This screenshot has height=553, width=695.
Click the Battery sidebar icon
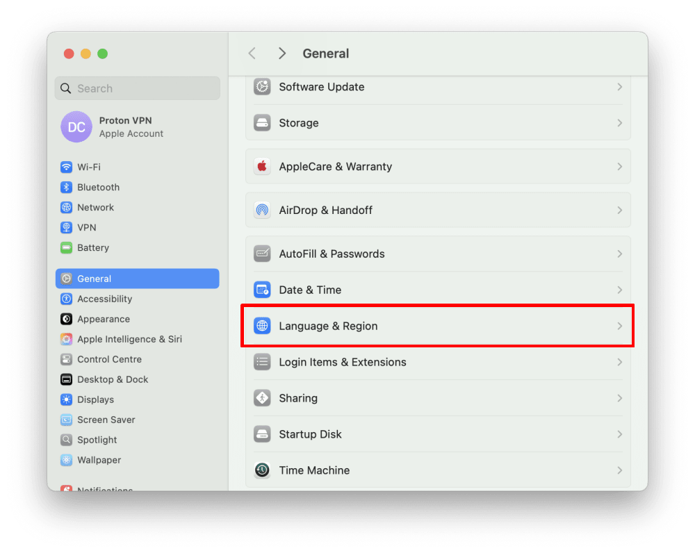tap(67, 248)
